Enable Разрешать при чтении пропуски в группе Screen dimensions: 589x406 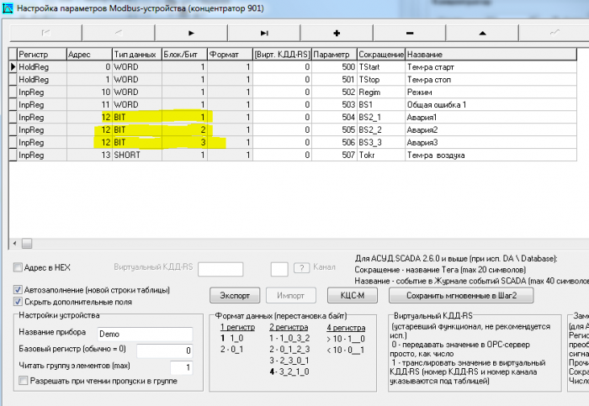pos(24,381)
